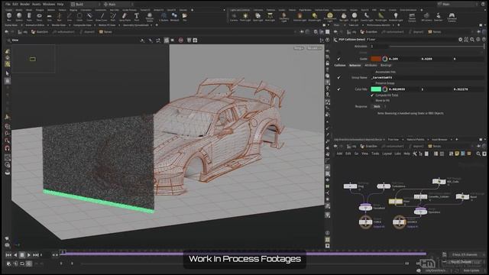Open the parameter pane gear menu
This screenshot has height=275, width=489.
coord(460,40)
